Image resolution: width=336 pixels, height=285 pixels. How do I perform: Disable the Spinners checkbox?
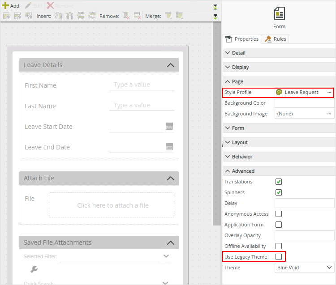(x=279, y=192)
